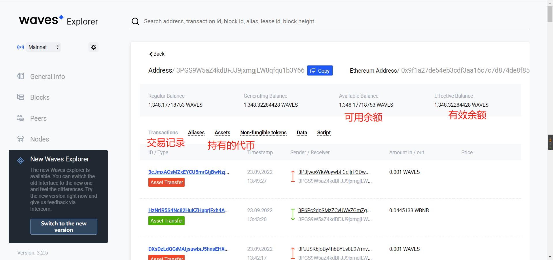This screenshot has width=553, height=260.
Task: Open the Nodes sidebar icon
Action: 20,139
